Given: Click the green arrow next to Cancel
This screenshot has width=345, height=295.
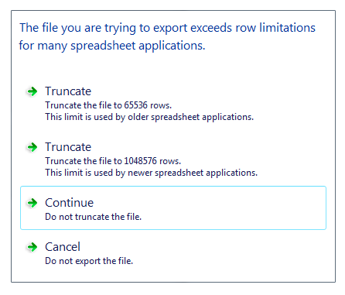Looking at the screenshot, I should click(32, 247).
